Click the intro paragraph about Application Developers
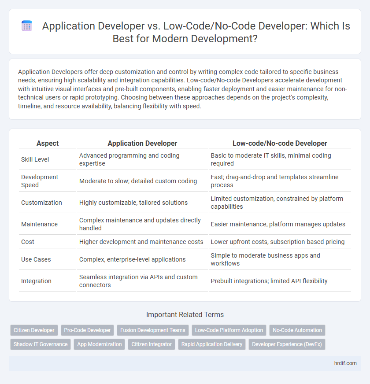Viewport: 370px width, 384px height. pyautogui.click(x=182, y=89)
